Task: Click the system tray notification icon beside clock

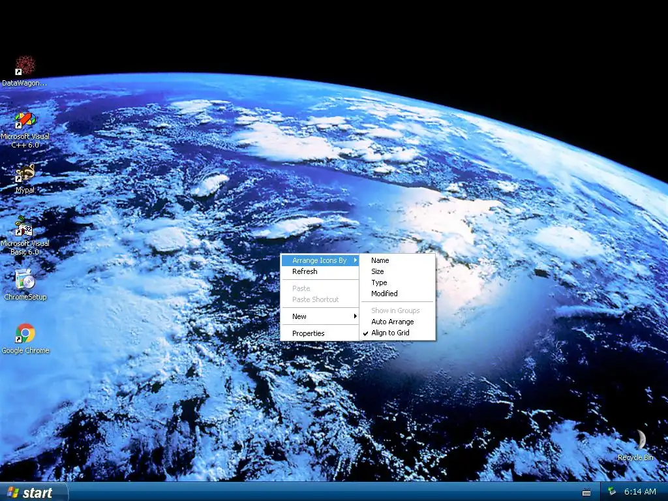Action: pos(612,492)
